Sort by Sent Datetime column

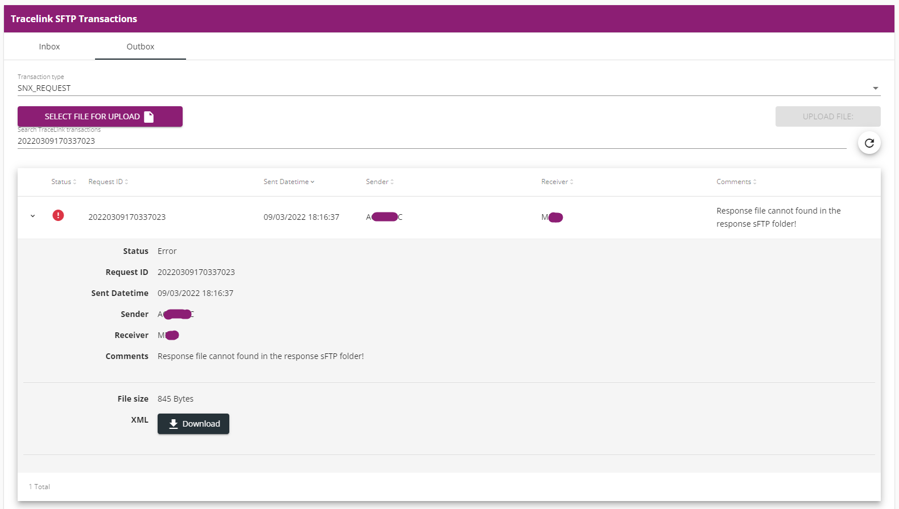tap(289, 182)
